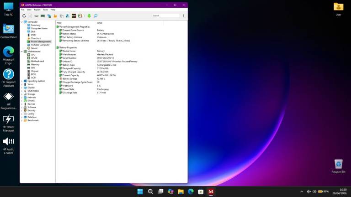
Task: Expand the Multimedia node arrow
Action: (22, 91)
